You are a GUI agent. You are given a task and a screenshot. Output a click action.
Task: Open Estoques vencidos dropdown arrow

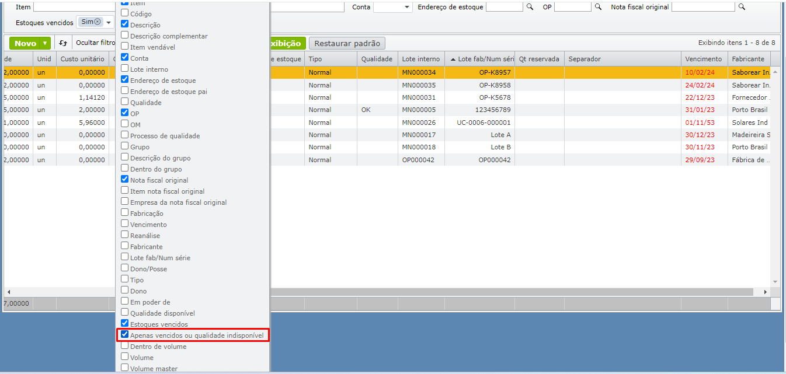tap(109, 22)
